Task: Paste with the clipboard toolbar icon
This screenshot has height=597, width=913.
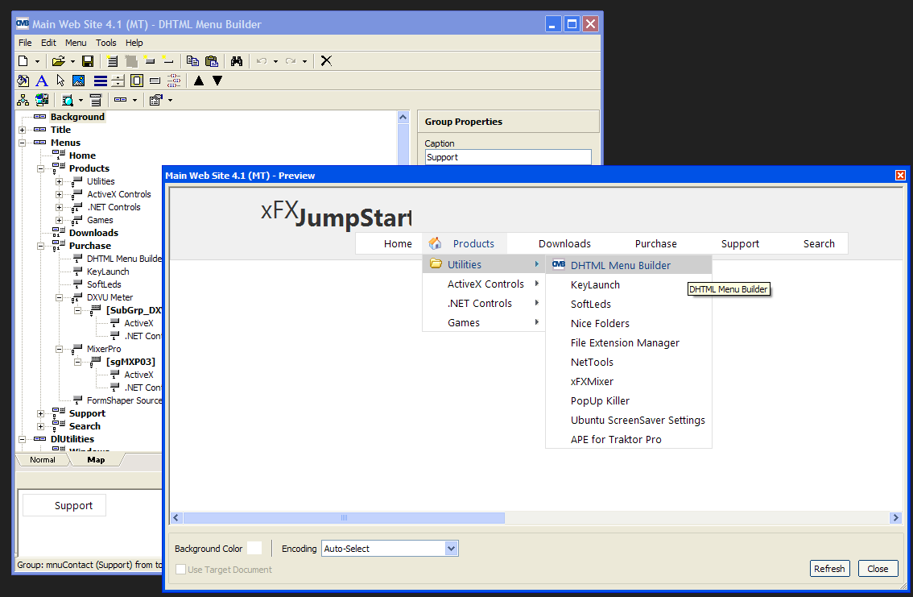Action: pyautogui.click(x=213, y=60)
